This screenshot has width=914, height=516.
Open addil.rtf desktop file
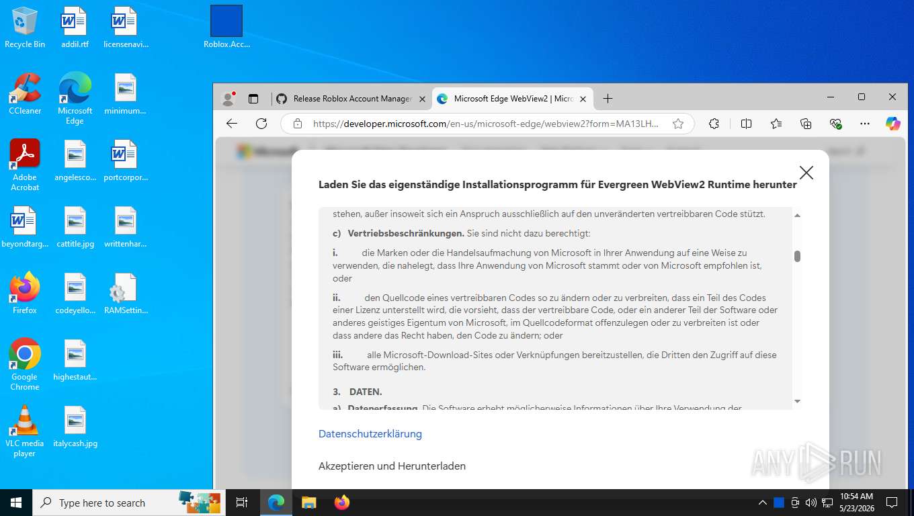point(75,28)
